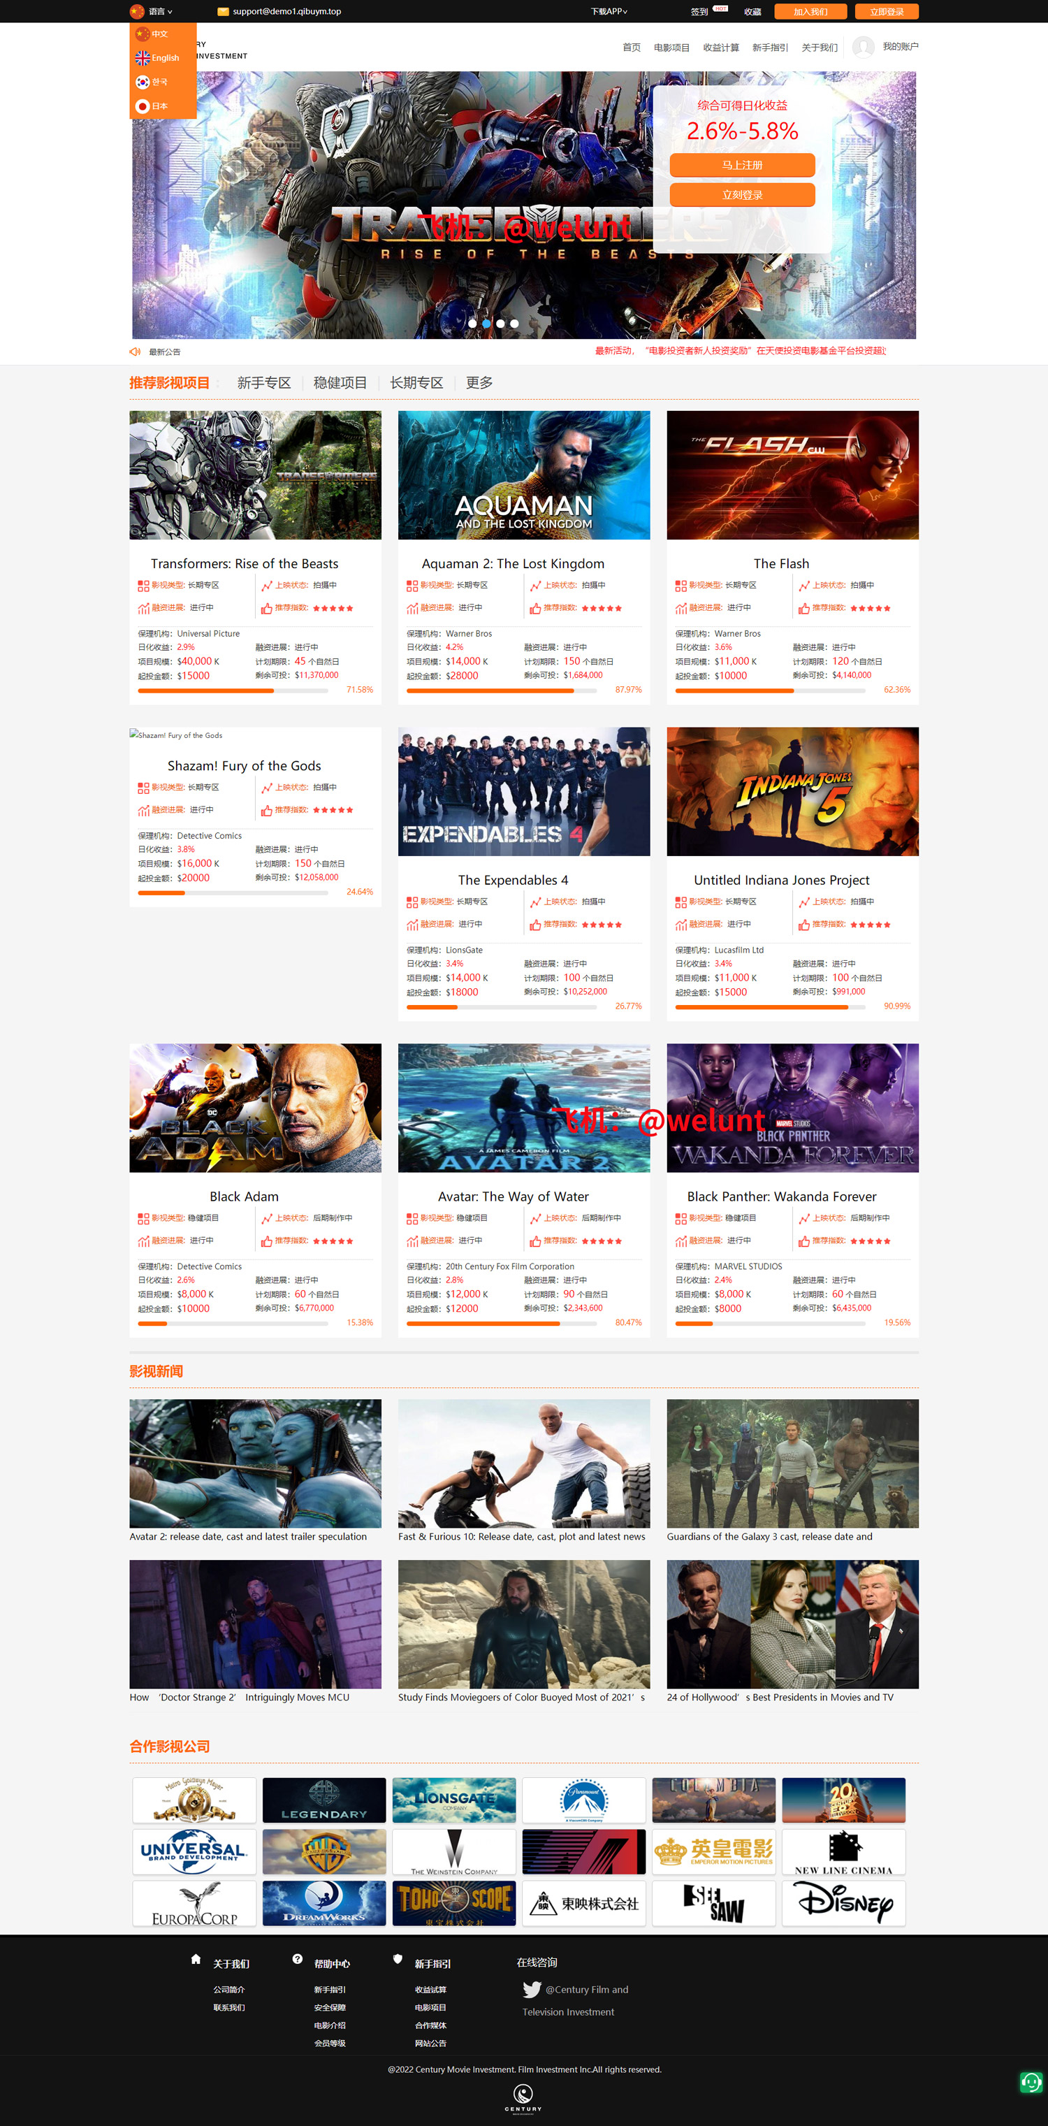Select the China flag 中文 language option
Viewport: 1048px width, 2126px height.
[153, 34]
